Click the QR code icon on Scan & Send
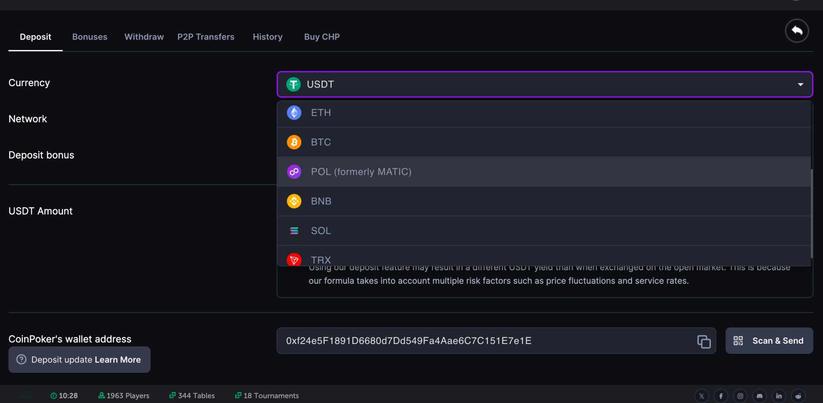 [x=739, y=341]
